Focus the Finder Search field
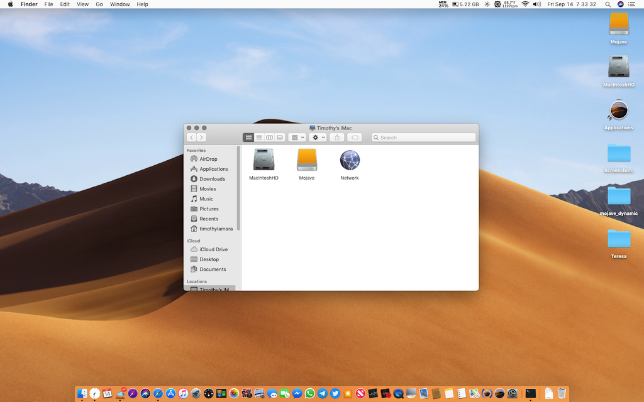The width and height of the screenshot is (644, 402). click(x=423, y=138)
